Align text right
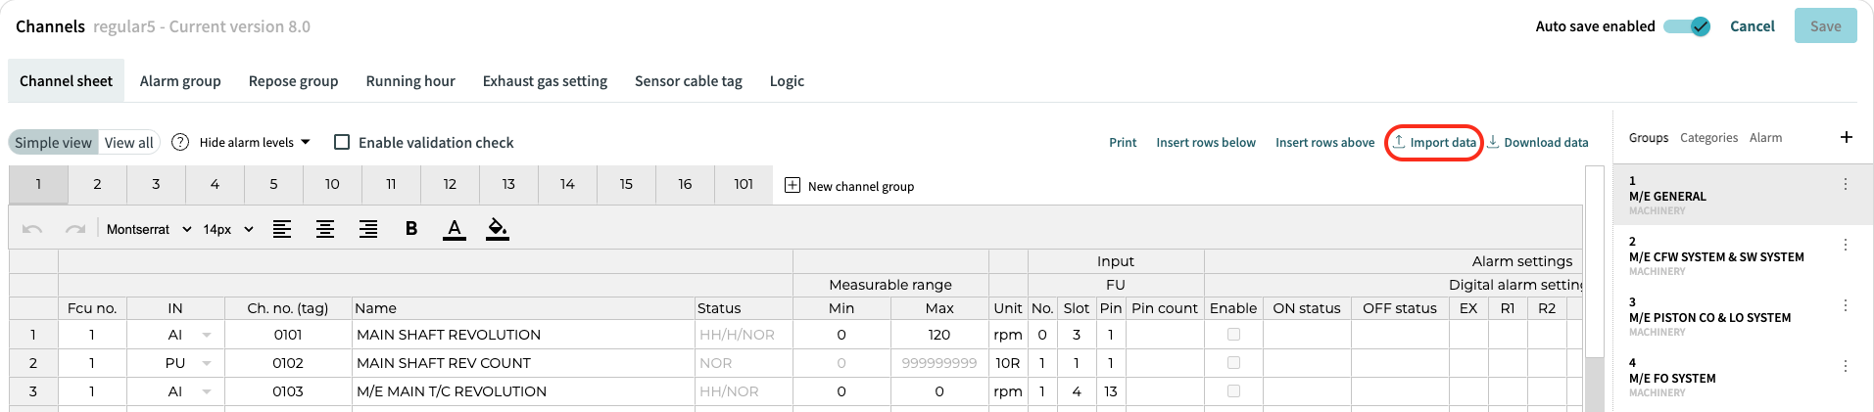Viewport: 1874px width, 412px height. pyautogui.click(x=368, y=229)
